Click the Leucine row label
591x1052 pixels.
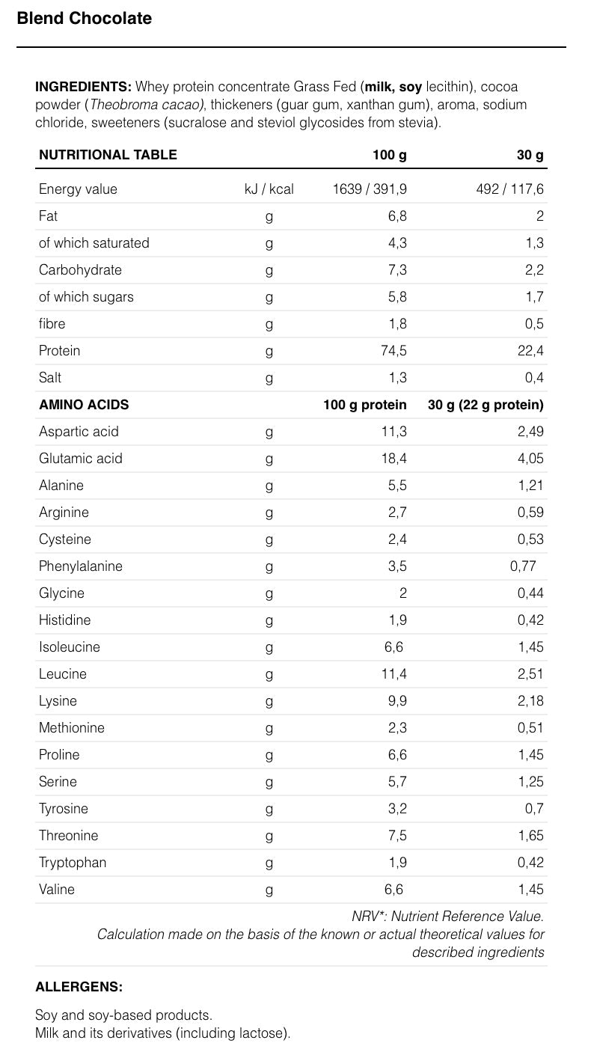(x=63, y=674)
